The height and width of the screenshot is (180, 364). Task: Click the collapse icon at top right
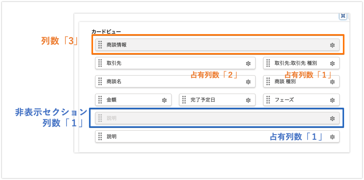click(x=343, y=16)
